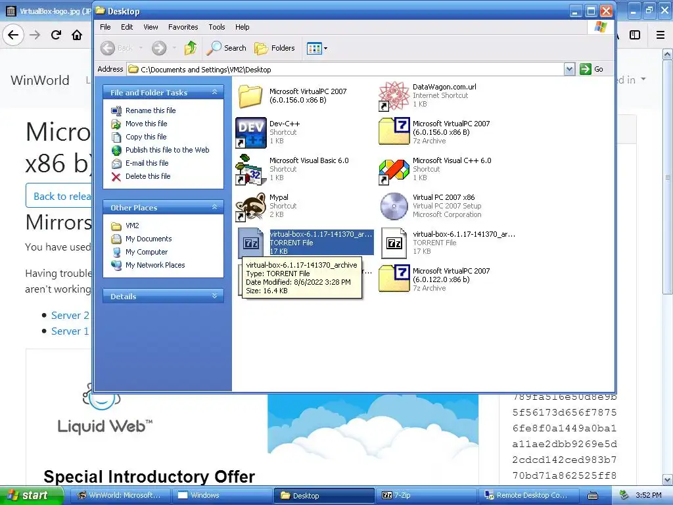The image size is (673, 505).
Task: Click the Up folder toolbar icon
Action: (191, 48)
